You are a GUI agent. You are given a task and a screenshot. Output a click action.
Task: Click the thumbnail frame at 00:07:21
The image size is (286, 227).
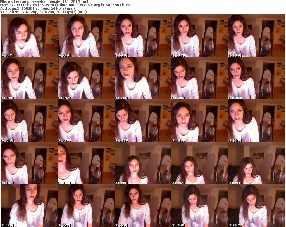click(x=86, y=206)
